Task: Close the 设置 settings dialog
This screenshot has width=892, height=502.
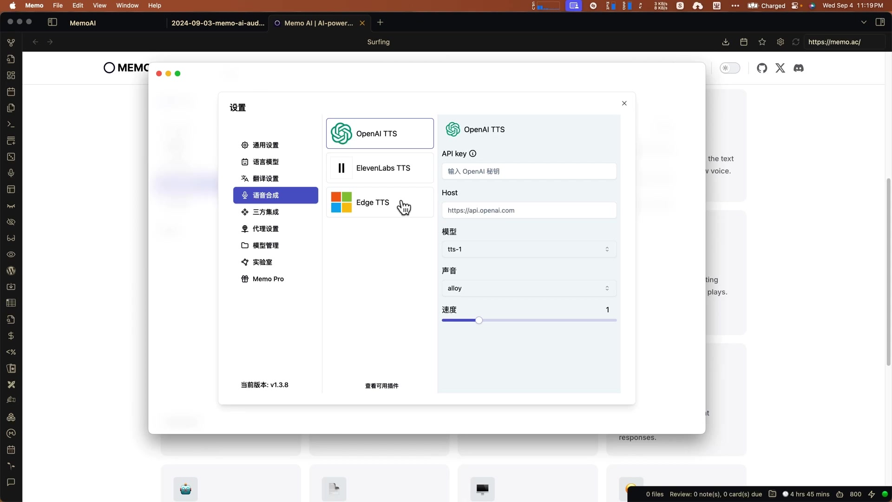Action: (624, 103)
